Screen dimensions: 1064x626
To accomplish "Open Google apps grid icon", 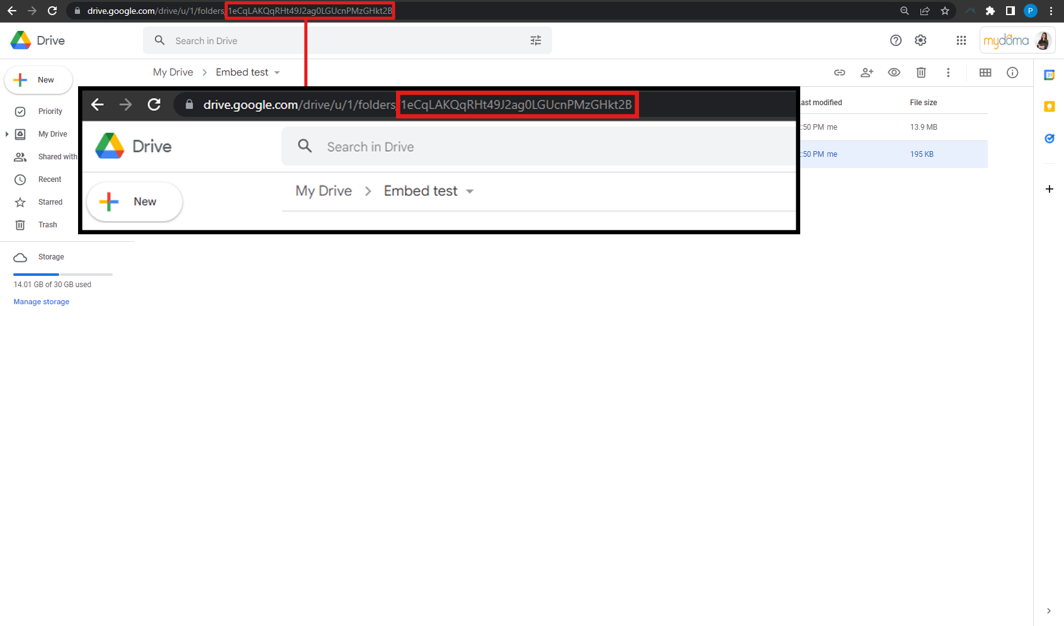I will [x=961, y=40].
